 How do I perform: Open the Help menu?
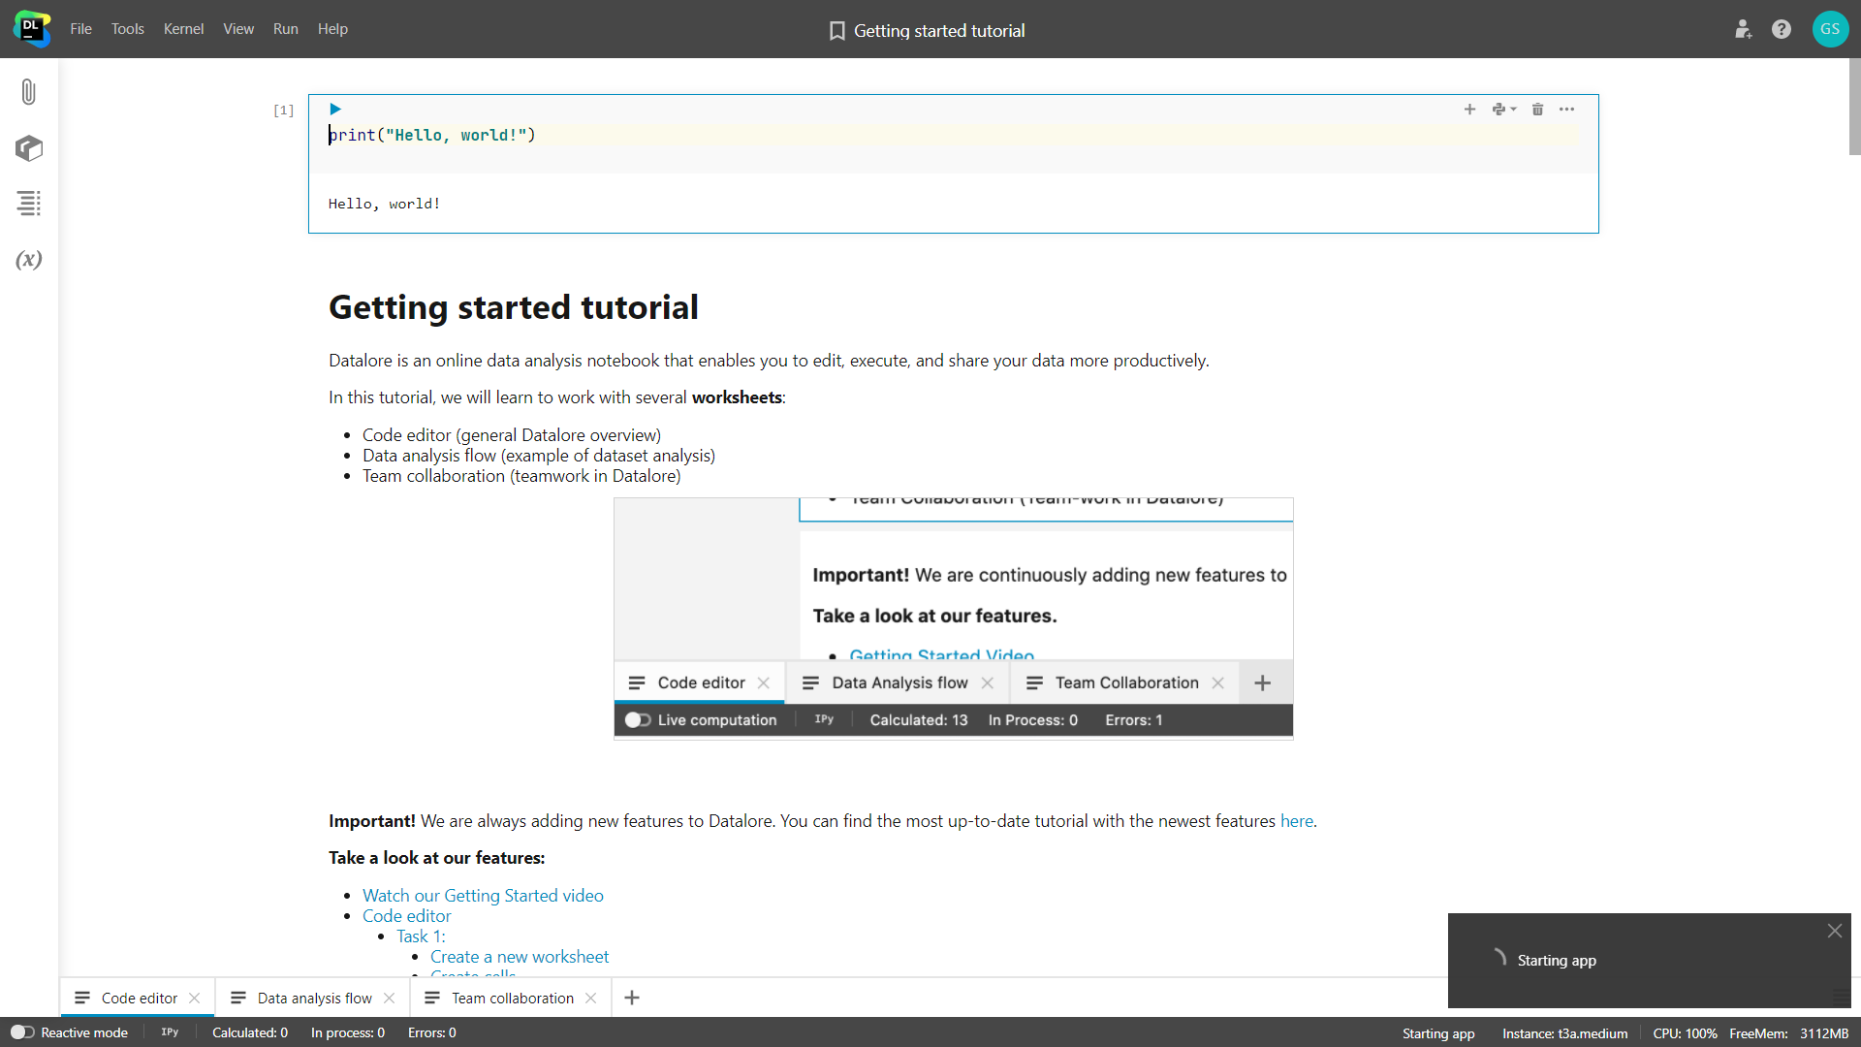(x=332, y=29)
